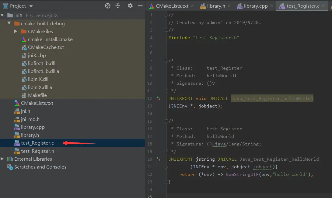
Task: Close the library.h tab
Action: click(229, 6)
